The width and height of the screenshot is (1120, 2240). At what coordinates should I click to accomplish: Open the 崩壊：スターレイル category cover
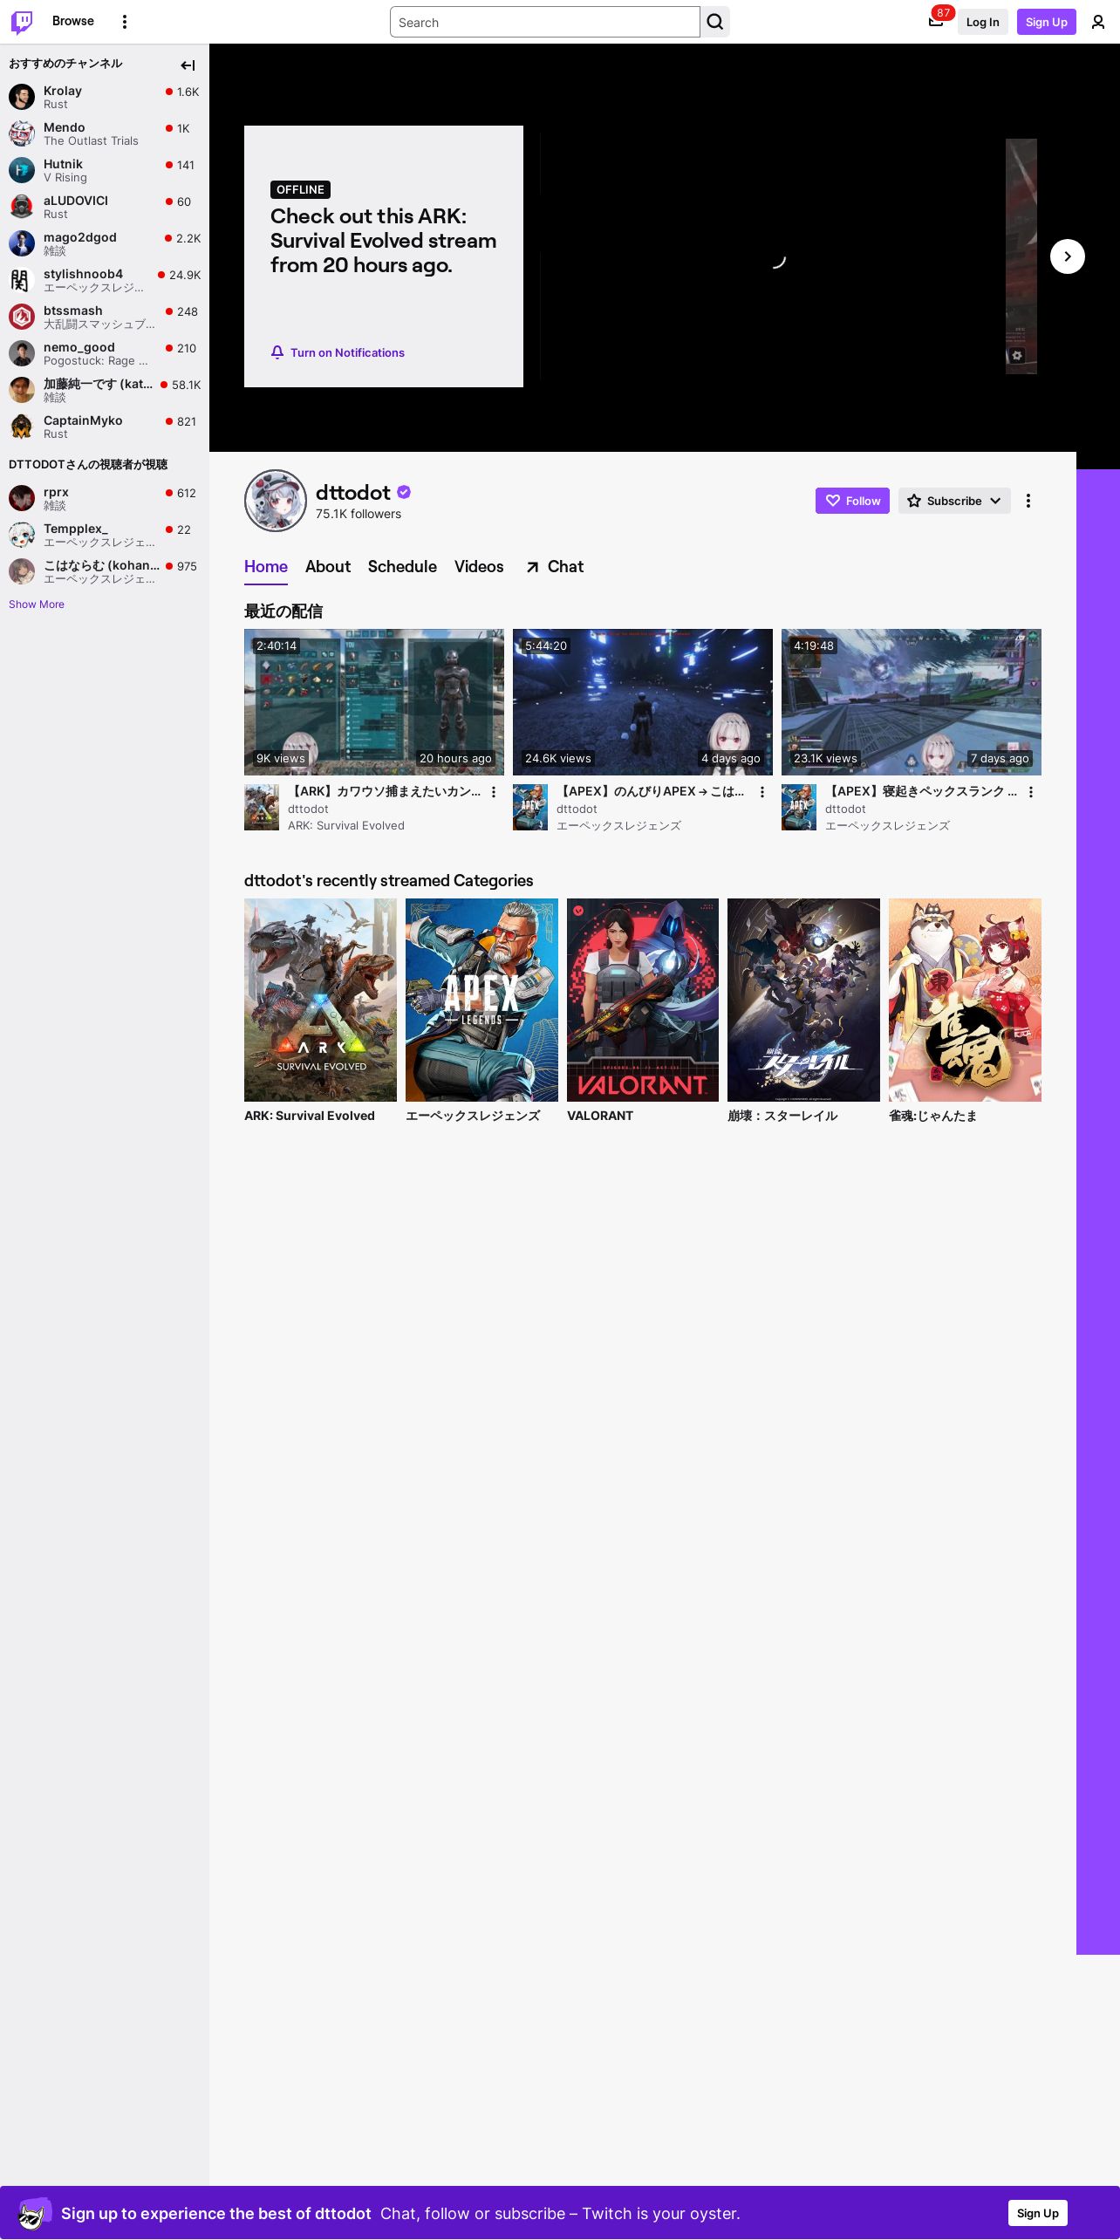(803, 1000)
